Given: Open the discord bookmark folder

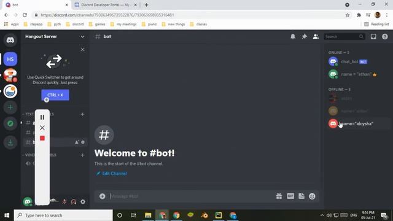Looking at the screenshot, I should 75,25.
